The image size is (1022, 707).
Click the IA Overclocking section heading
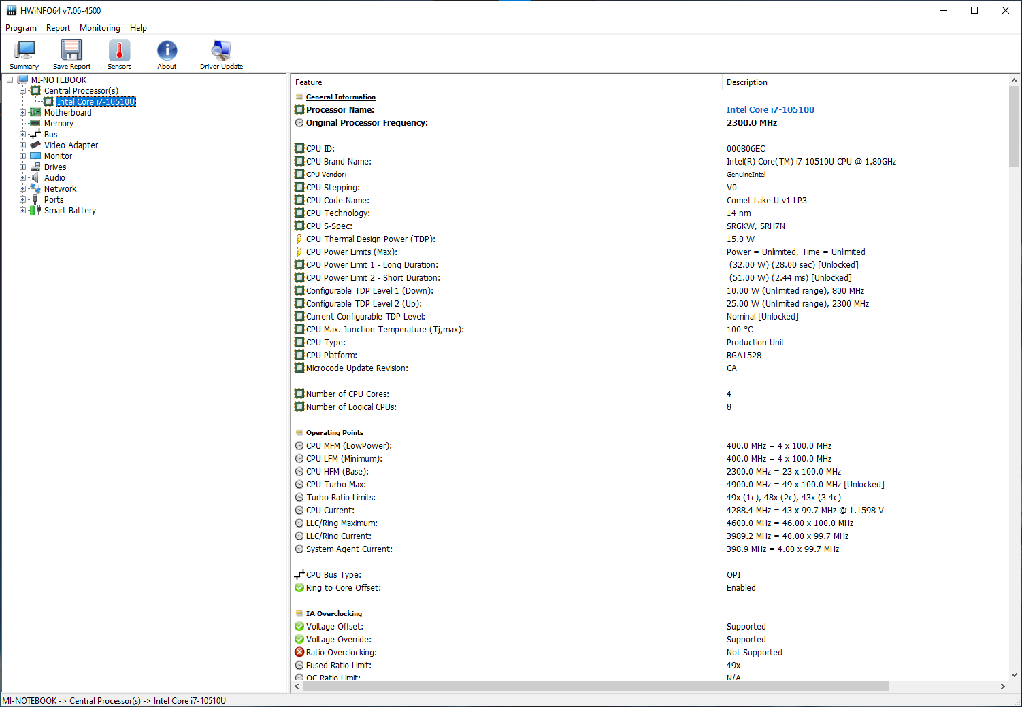coord(333,613)
